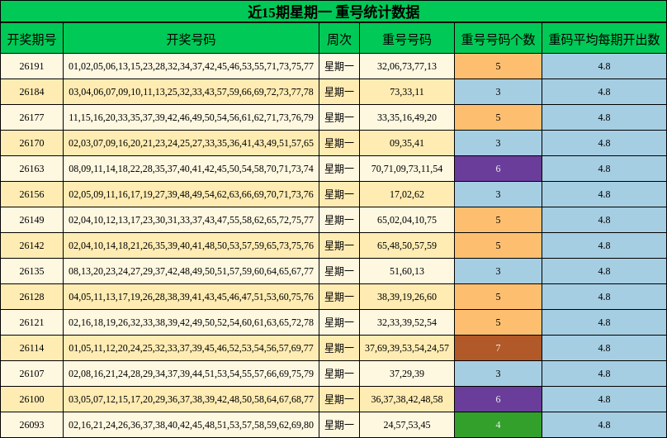The width and height of the screenshot is (667, 438).
Task: Click draw period 26100
Action: (x=32, y=399)
